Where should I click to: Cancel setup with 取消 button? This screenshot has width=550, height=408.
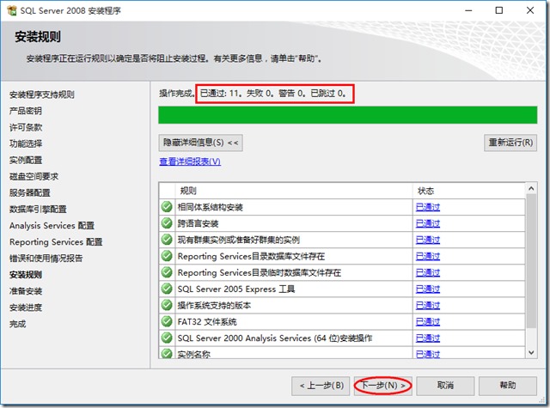pyautogui.click(x=445, y=386)
